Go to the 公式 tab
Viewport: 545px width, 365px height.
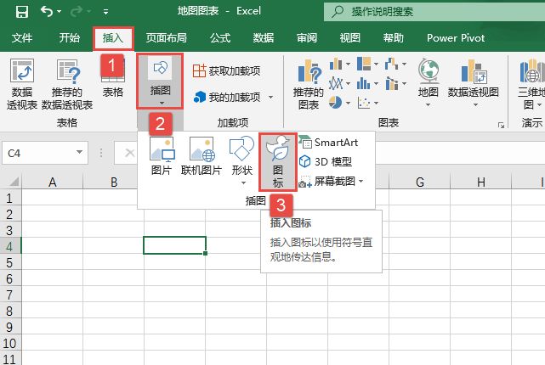click(x=220, y=37)
